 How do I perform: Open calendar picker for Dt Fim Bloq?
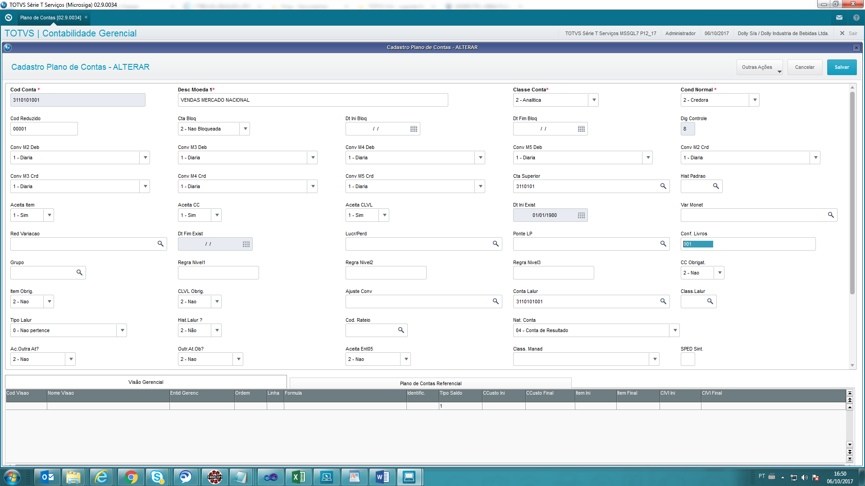(x=581, y=129)
